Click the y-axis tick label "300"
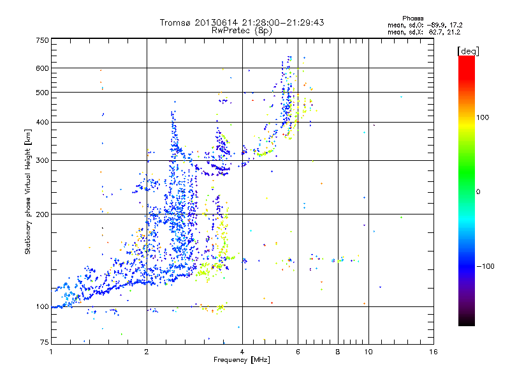The height and width of the screenshot is (383, 510). point(42,161)
